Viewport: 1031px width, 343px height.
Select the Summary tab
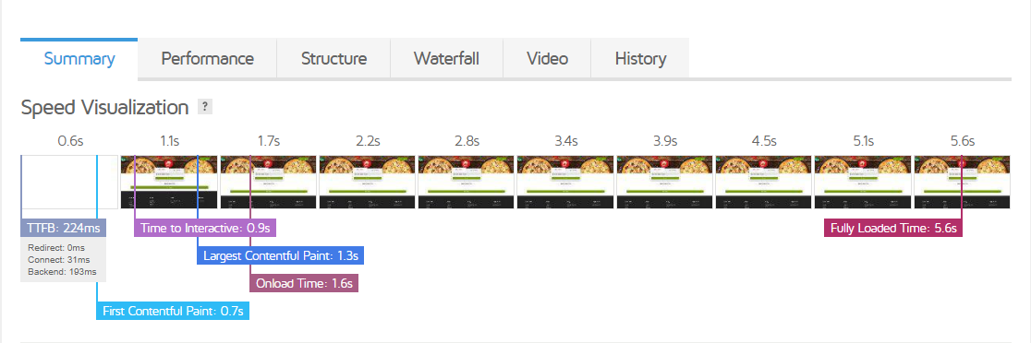(x=79, y=58)
